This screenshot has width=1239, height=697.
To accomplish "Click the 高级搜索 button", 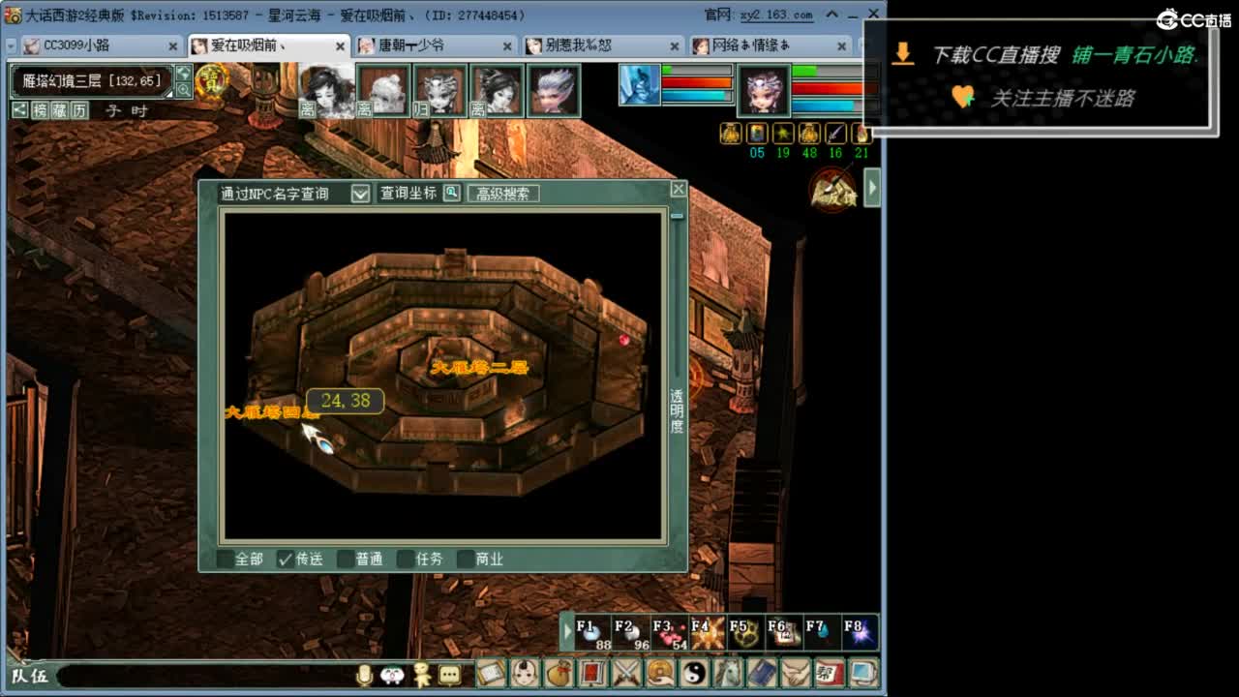I will tap(503, 194).
